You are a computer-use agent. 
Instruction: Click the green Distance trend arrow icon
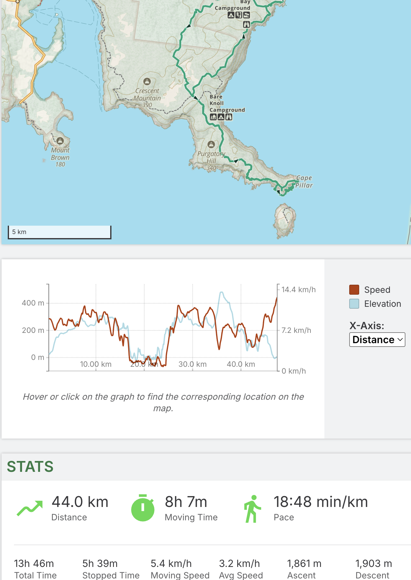click(30, 508)
